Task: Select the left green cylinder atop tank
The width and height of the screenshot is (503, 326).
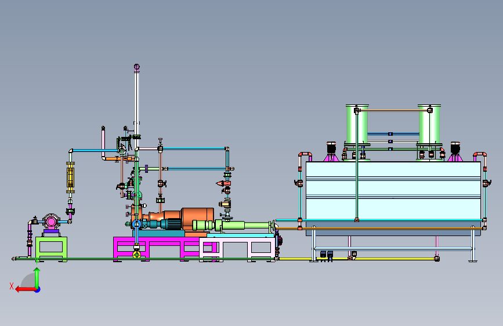Action: (x=357, y=125)
